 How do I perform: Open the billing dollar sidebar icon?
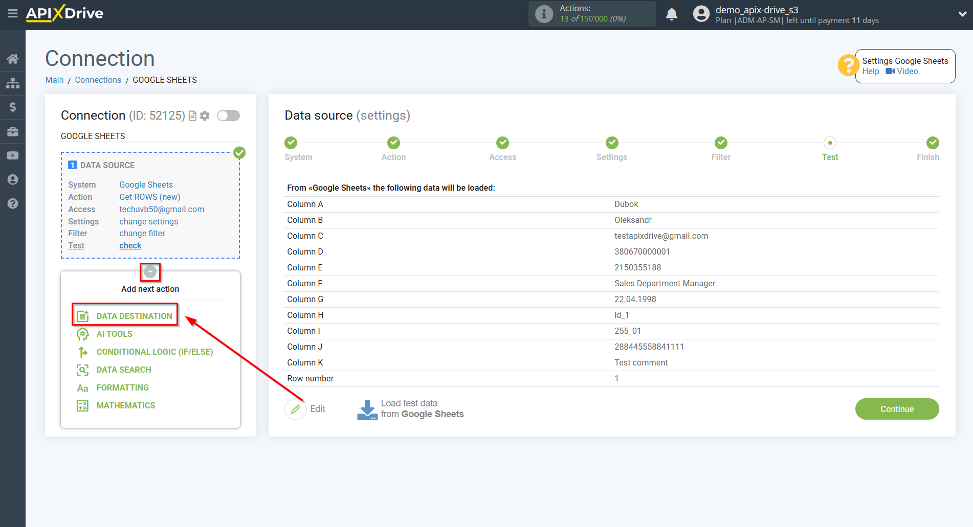pyautogui.click(x=13, y=107)
